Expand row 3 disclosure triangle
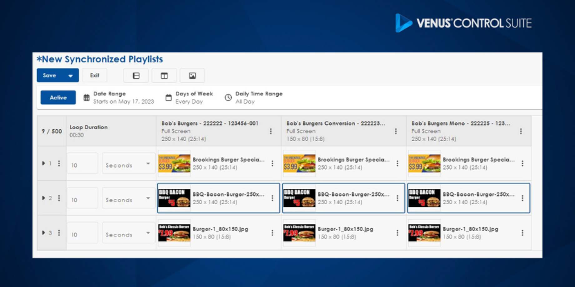Image resolution: width=575 pixels, height=287 pixels. pyautogui.click(x=43, y=233)
